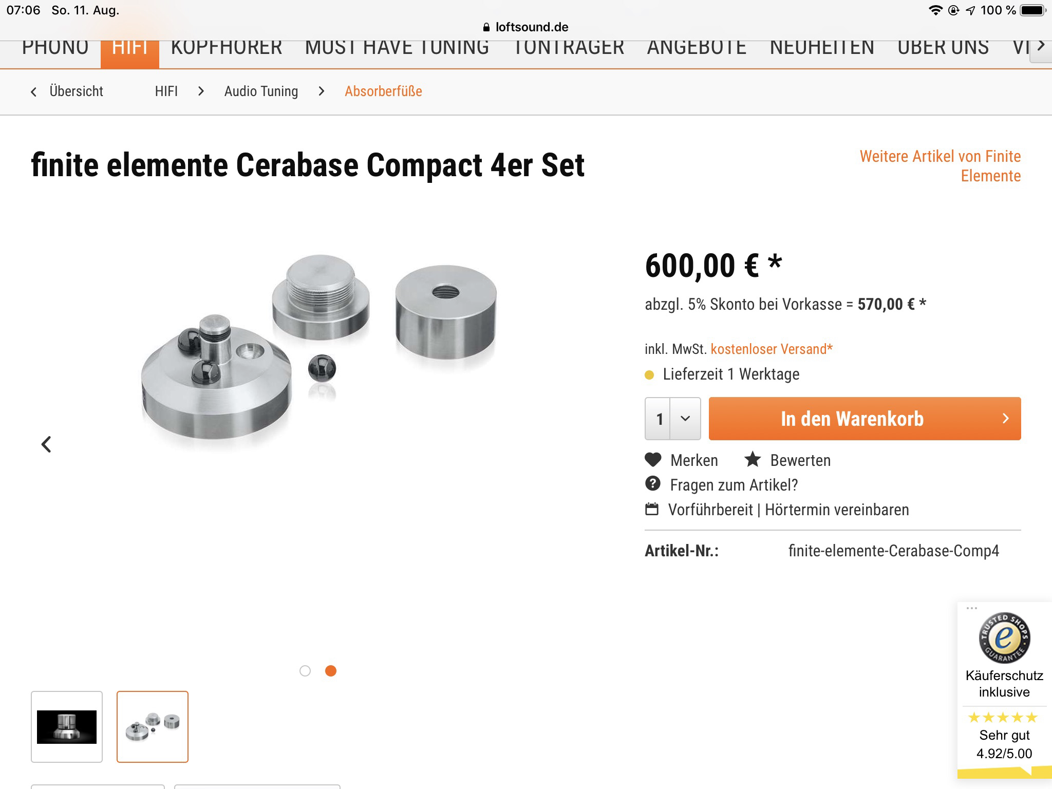Follow the Weitere Artikel von Finite Elemente link

[940, 166]
